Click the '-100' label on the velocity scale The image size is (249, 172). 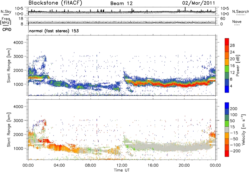(235, 145)
